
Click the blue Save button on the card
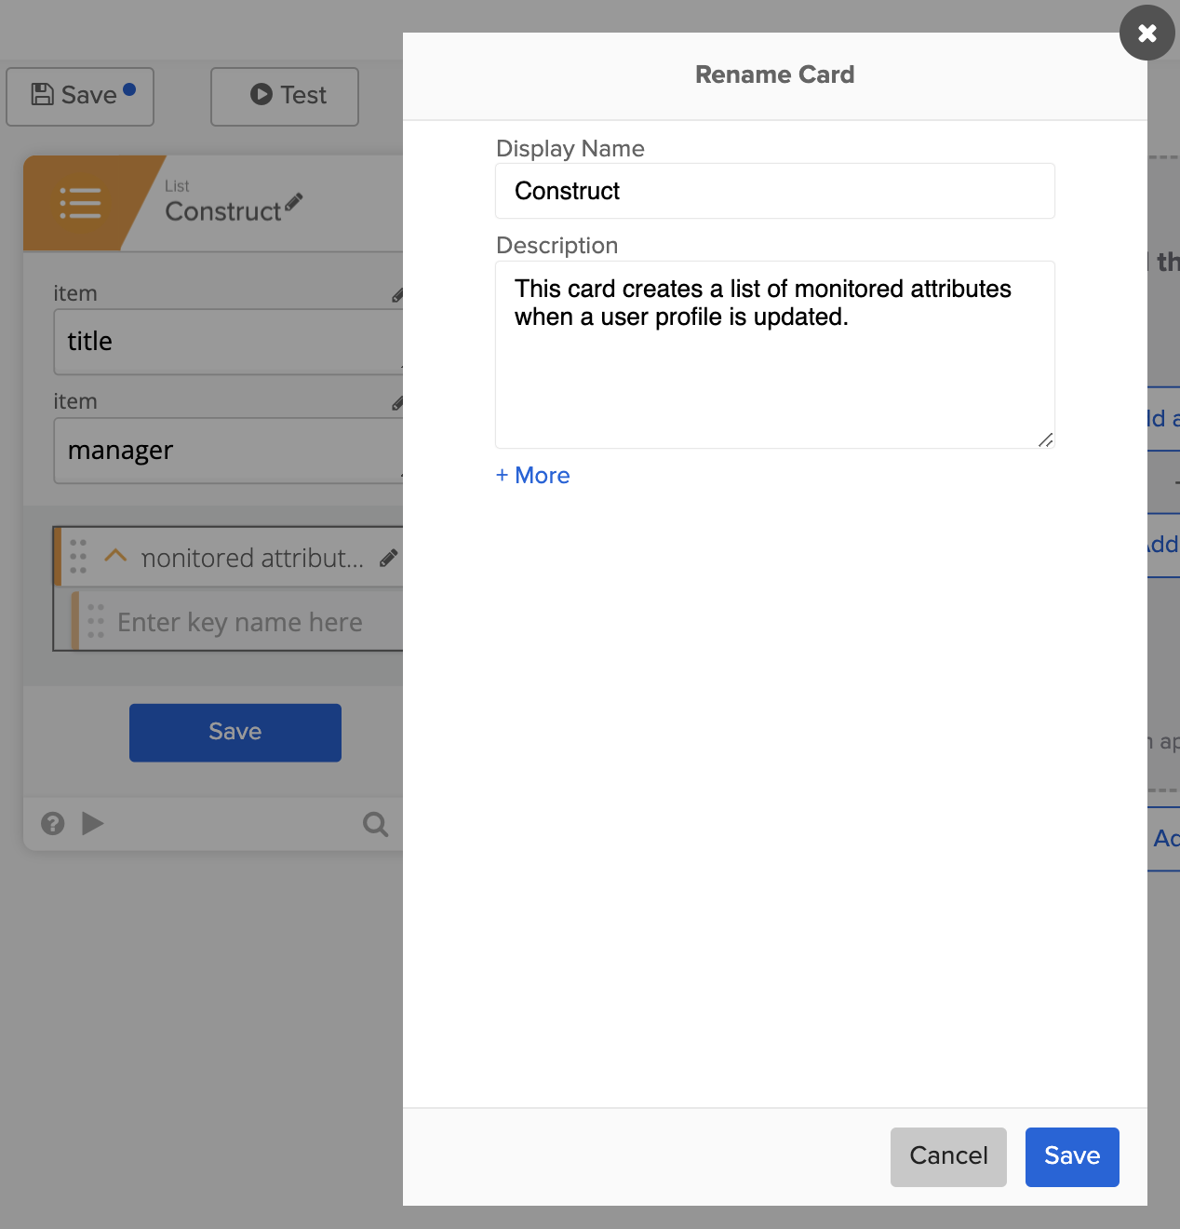(235, 733)
